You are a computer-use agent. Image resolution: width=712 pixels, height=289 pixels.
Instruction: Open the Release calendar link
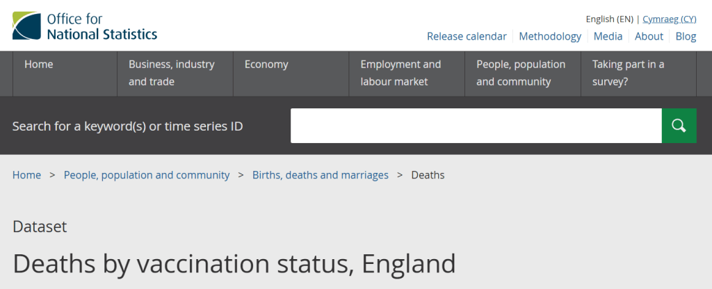click(467, 36)
